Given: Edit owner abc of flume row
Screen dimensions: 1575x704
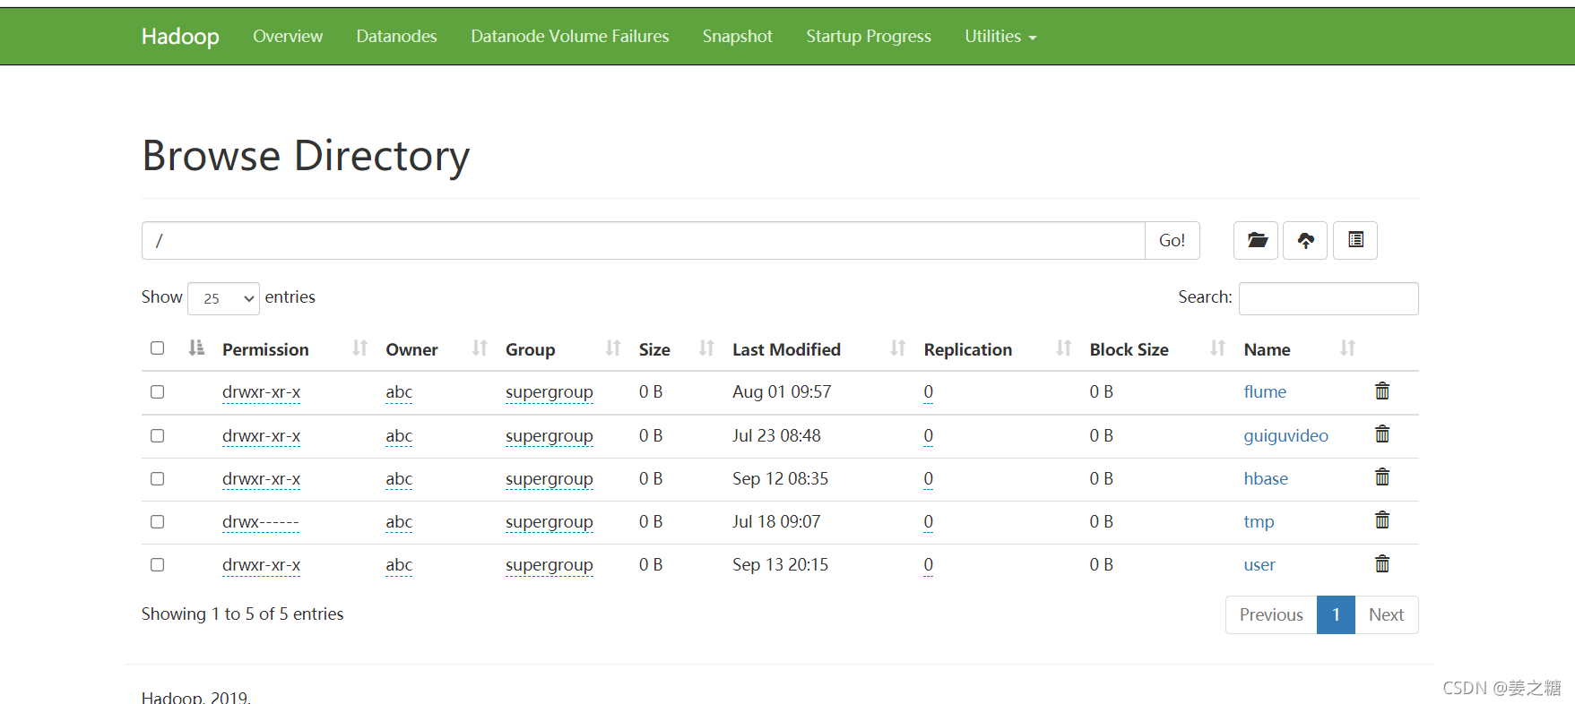Looking at the screenshot, I should (x=399, y=391).
